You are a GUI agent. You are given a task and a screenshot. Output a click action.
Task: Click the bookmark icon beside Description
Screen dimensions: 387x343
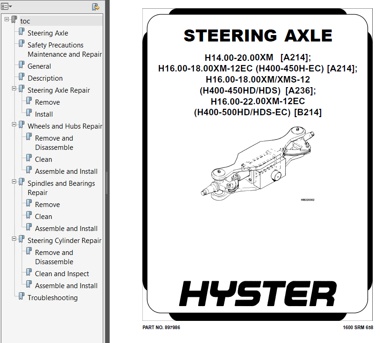pyautogui.click(x=22, y=77)
